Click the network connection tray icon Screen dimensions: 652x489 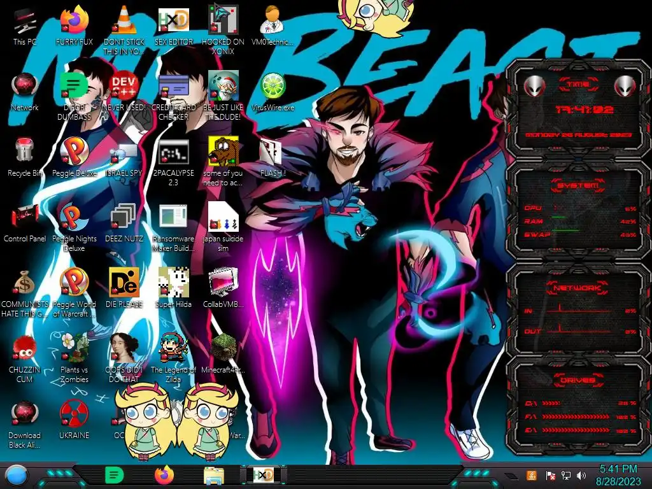pos(566,475)
